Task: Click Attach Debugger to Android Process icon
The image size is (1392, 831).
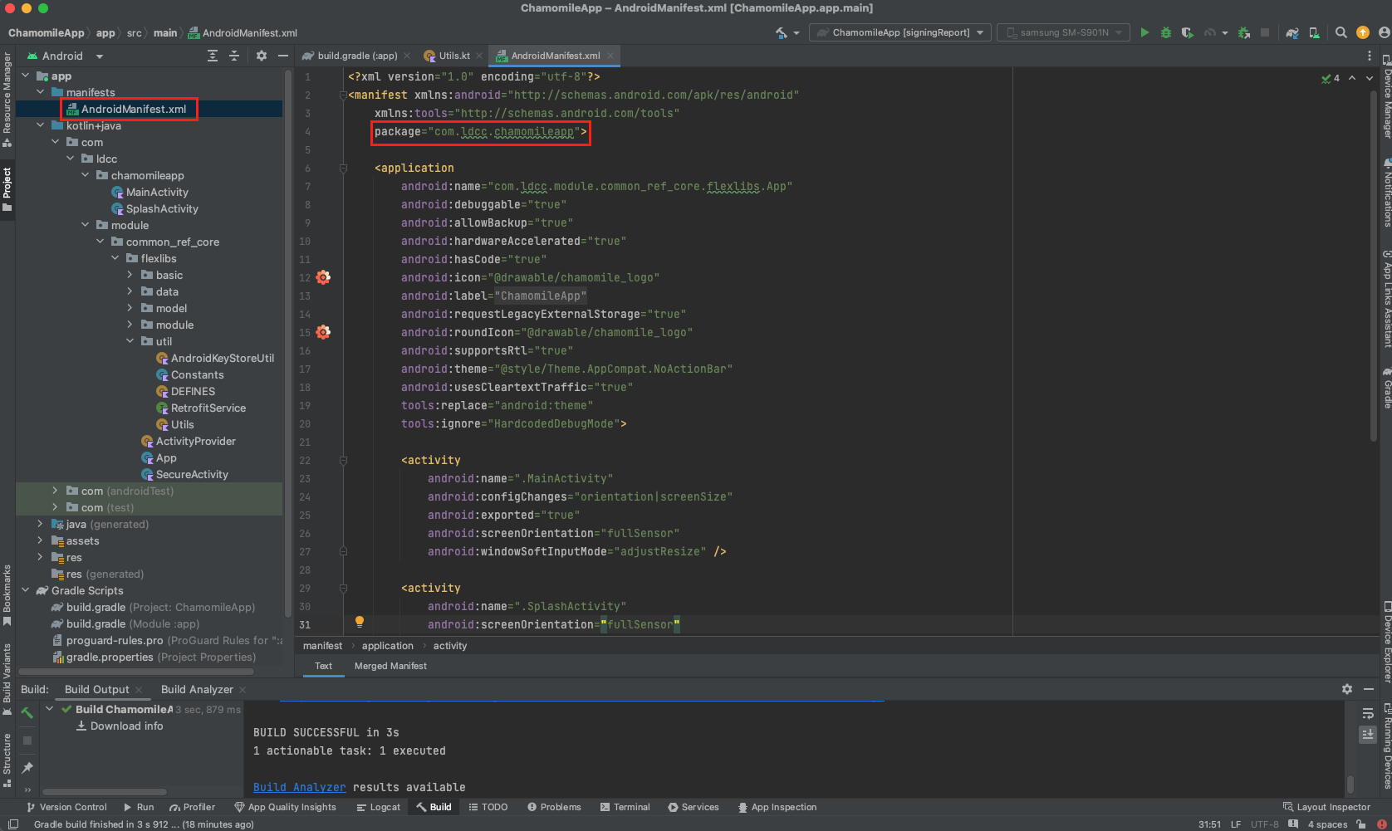Action: click(x=1244, y=32)
